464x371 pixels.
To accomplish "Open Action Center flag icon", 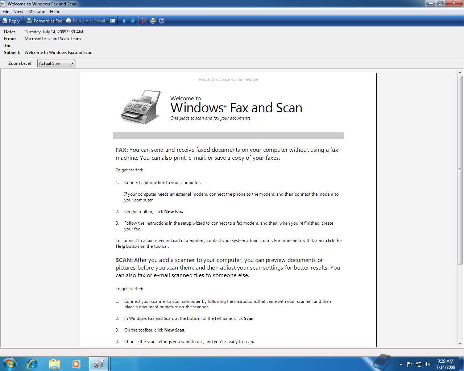I will click(410, 364).
